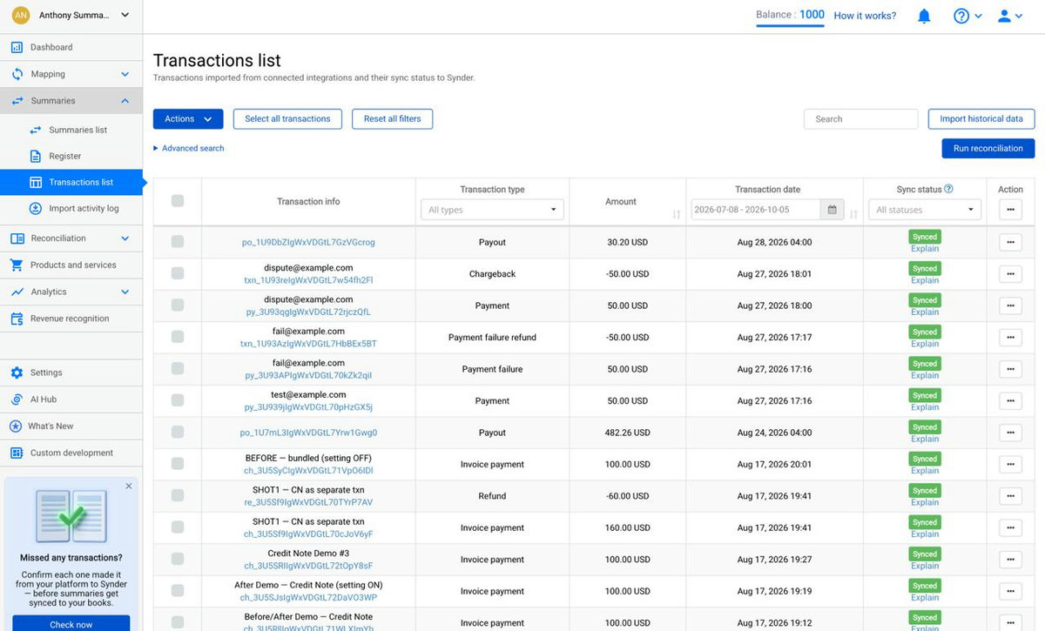
Task: Open the Actions dropdown button
Action: 188,119
